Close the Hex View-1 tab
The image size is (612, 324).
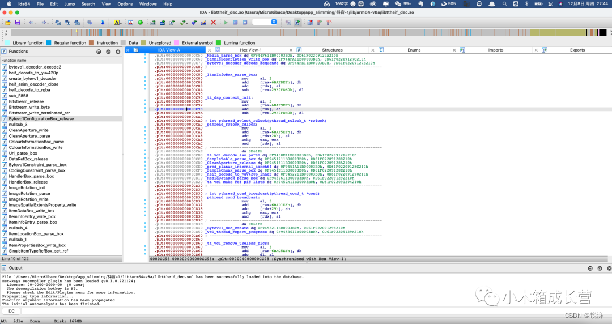pos(209,50)
